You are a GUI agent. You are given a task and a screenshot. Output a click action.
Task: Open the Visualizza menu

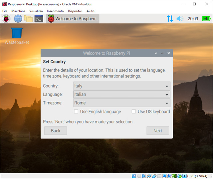pos(36,11)
